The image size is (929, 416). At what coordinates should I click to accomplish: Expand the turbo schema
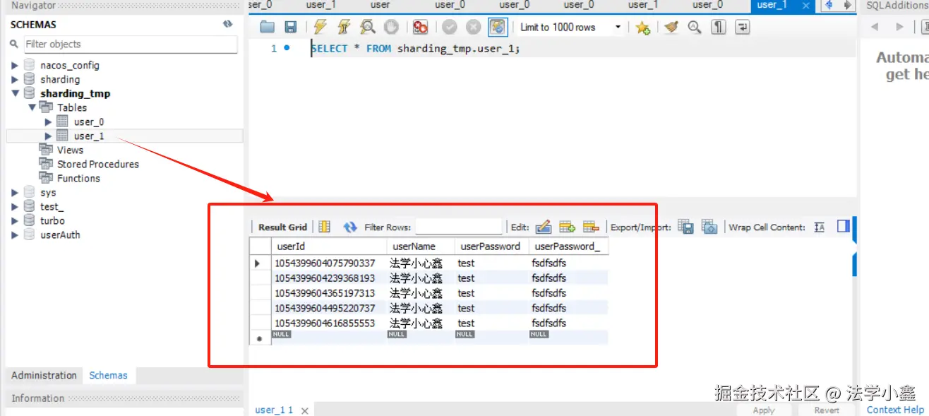pos(15,220)
